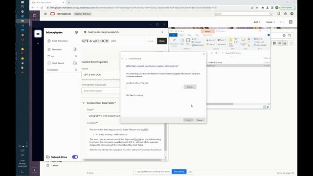Open Windows Start menu
Viewport: 313px width, 176px height.
(22, 2)
